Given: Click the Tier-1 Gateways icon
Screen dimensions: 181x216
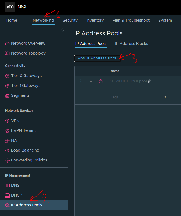Looking at the screenshot, I should point(7,86).
